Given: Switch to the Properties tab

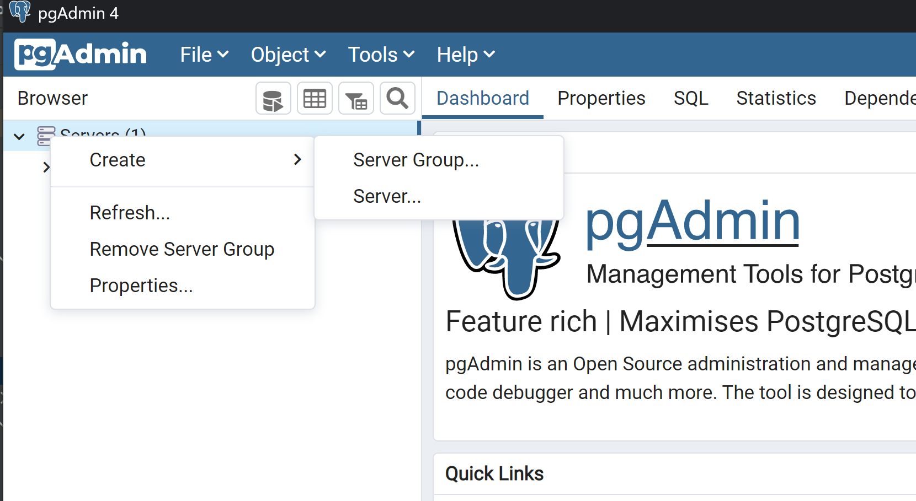Looking at the screenshot, I should click(601, 98).
